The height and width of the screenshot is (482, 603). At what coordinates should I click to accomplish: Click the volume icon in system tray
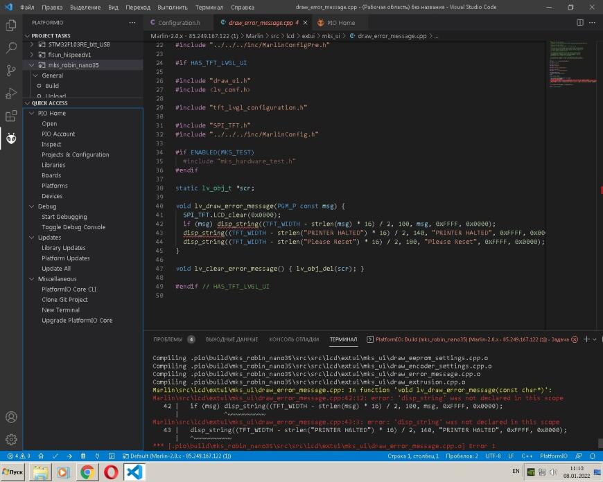click(x=553, y=472)
